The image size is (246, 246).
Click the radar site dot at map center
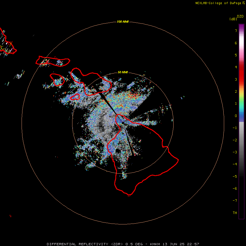[x=123, y=123]
